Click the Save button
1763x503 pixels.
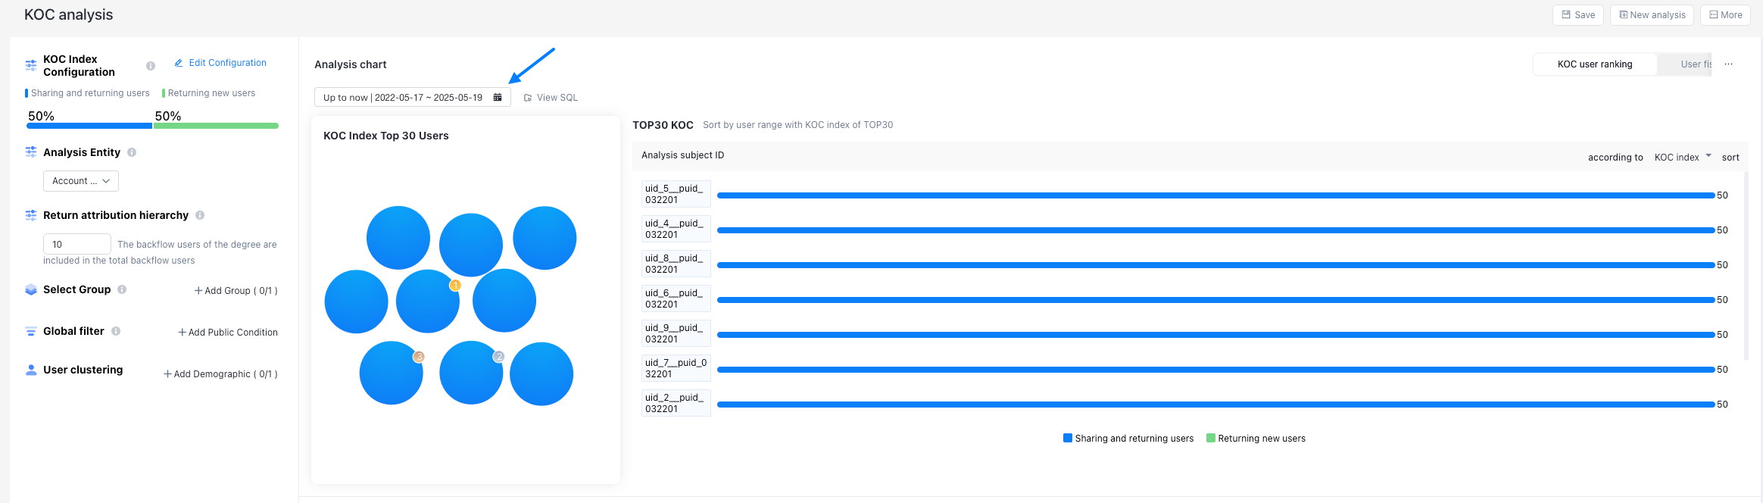pos(1577,15)
